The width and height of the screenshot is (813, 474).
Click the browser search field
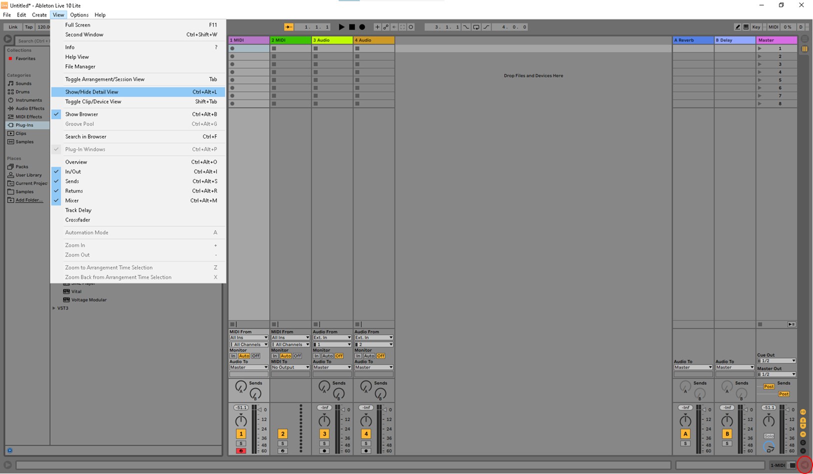point(32,41)
